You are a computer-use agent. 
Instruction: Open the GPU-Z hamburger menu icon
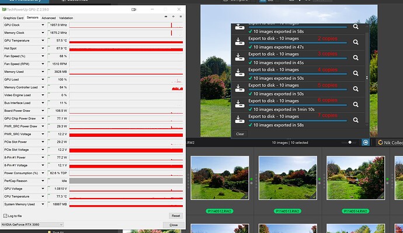click(180, 17)
